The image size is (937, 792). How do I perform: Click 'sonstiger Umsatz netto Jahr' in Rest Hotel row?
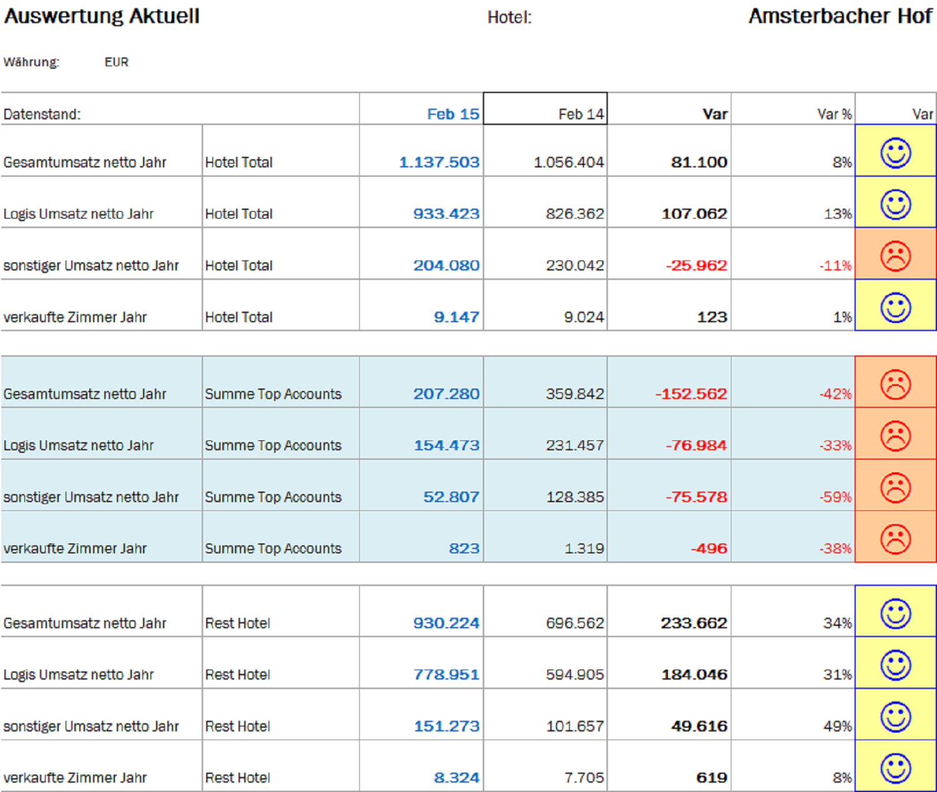(x=91, y=726)
